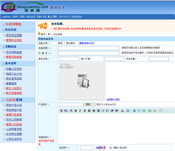175x151 pixels.
Task: Open 发布职位招聘 link
Action: tap(14, 134)
